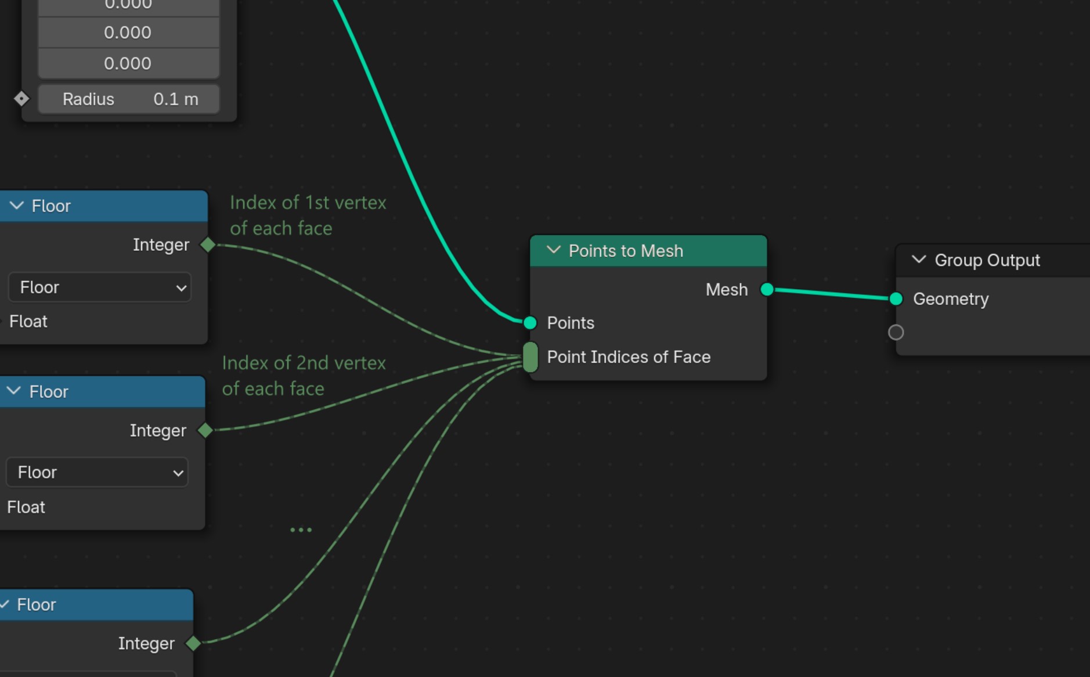The image size is (1090, 677).
Task: Click the Integer label in the topmost Floor node
Action: (x=161, y=245)
